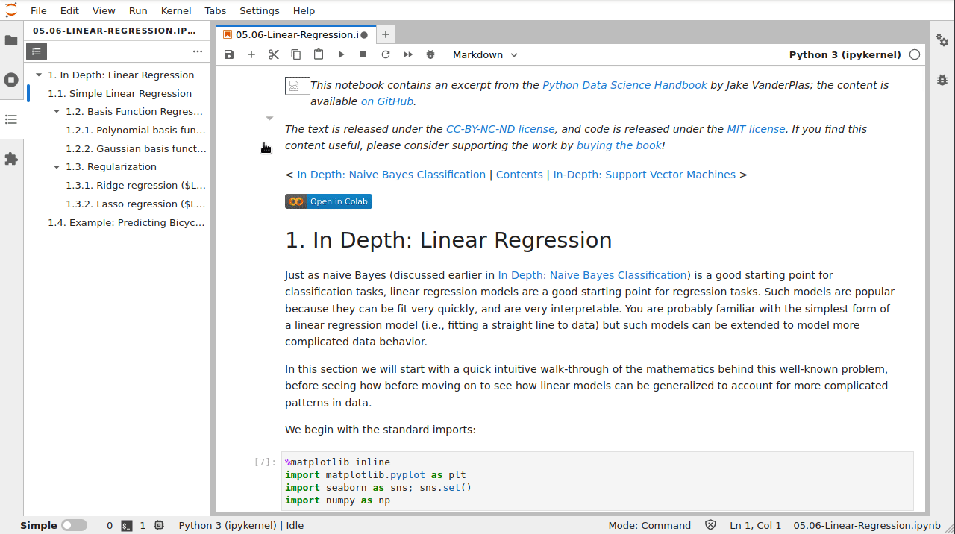Toggle automatic numbering in table of contents

(37, 51)
